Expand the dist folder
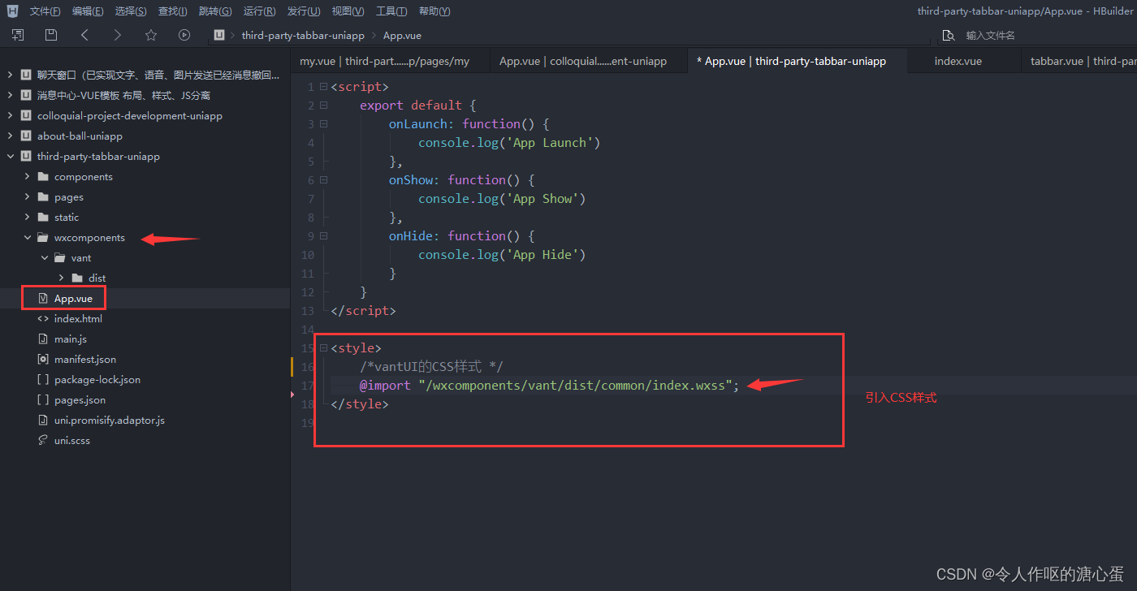Screen dimensions: 1137x591 coord(61,278)
